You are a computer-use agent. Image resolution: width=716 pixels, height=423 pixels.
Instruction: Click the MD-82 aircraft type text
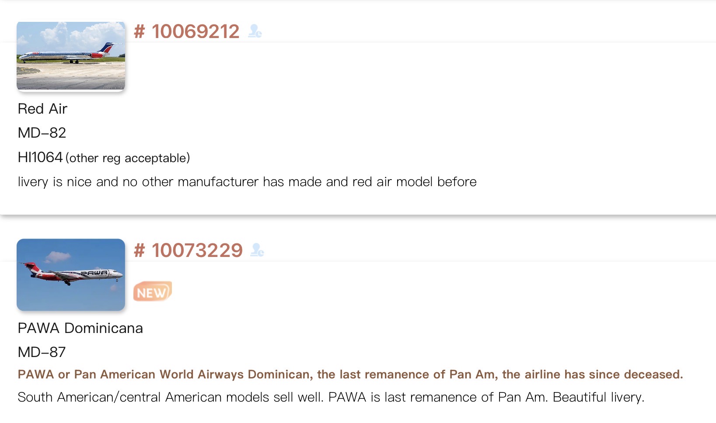point(42,133)
